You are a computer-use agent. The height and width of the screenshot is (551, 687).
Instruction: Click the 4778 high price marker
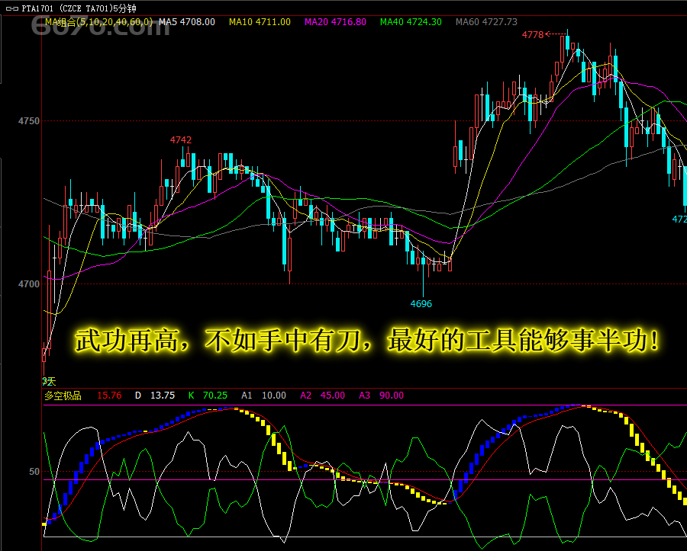pyautogui.click(x=533, y=34)
